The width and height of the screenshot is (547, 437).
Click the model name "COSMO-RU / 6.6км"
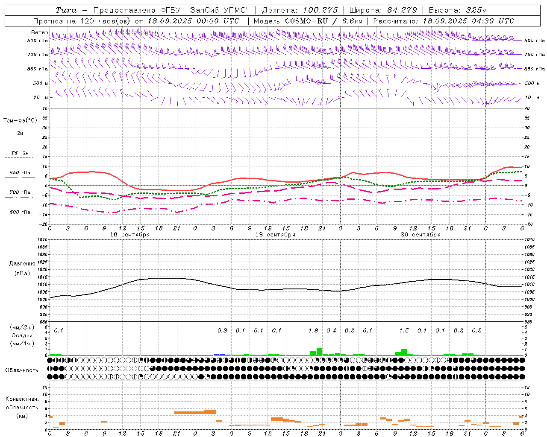(323, 21)
